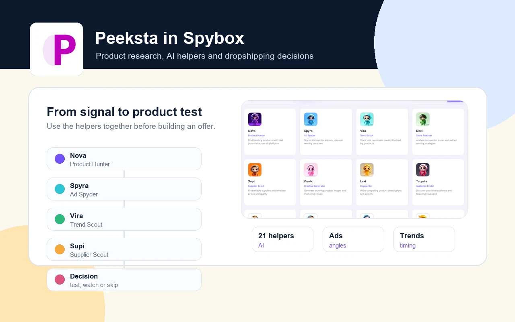The height and width of the screenshot is (322, 515).
Task: Click the purple button at screenshot's top-right edge
Action: [x=455, y=101]
